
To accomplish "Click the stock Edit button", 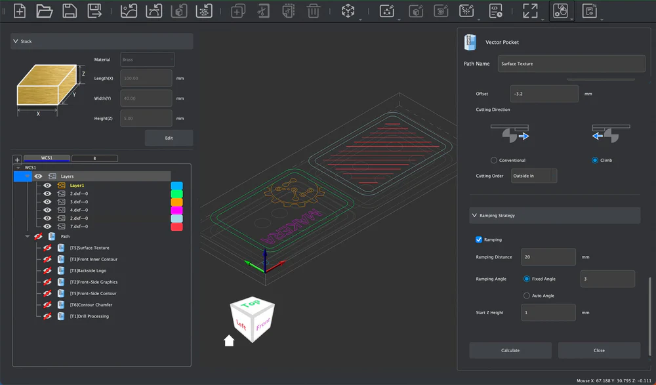I will (169, 138).
